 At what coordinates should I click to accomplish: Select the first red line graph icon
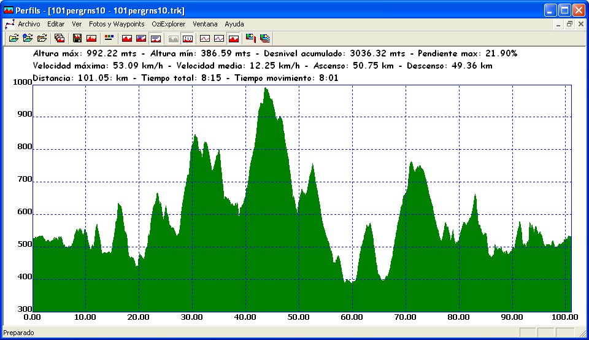pos(205,38)
